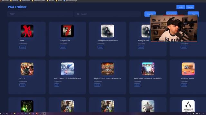Click the "Alchemic Jousts" title text
The width and height of the screenshot is (206, 115).
[x=187, y=78]
